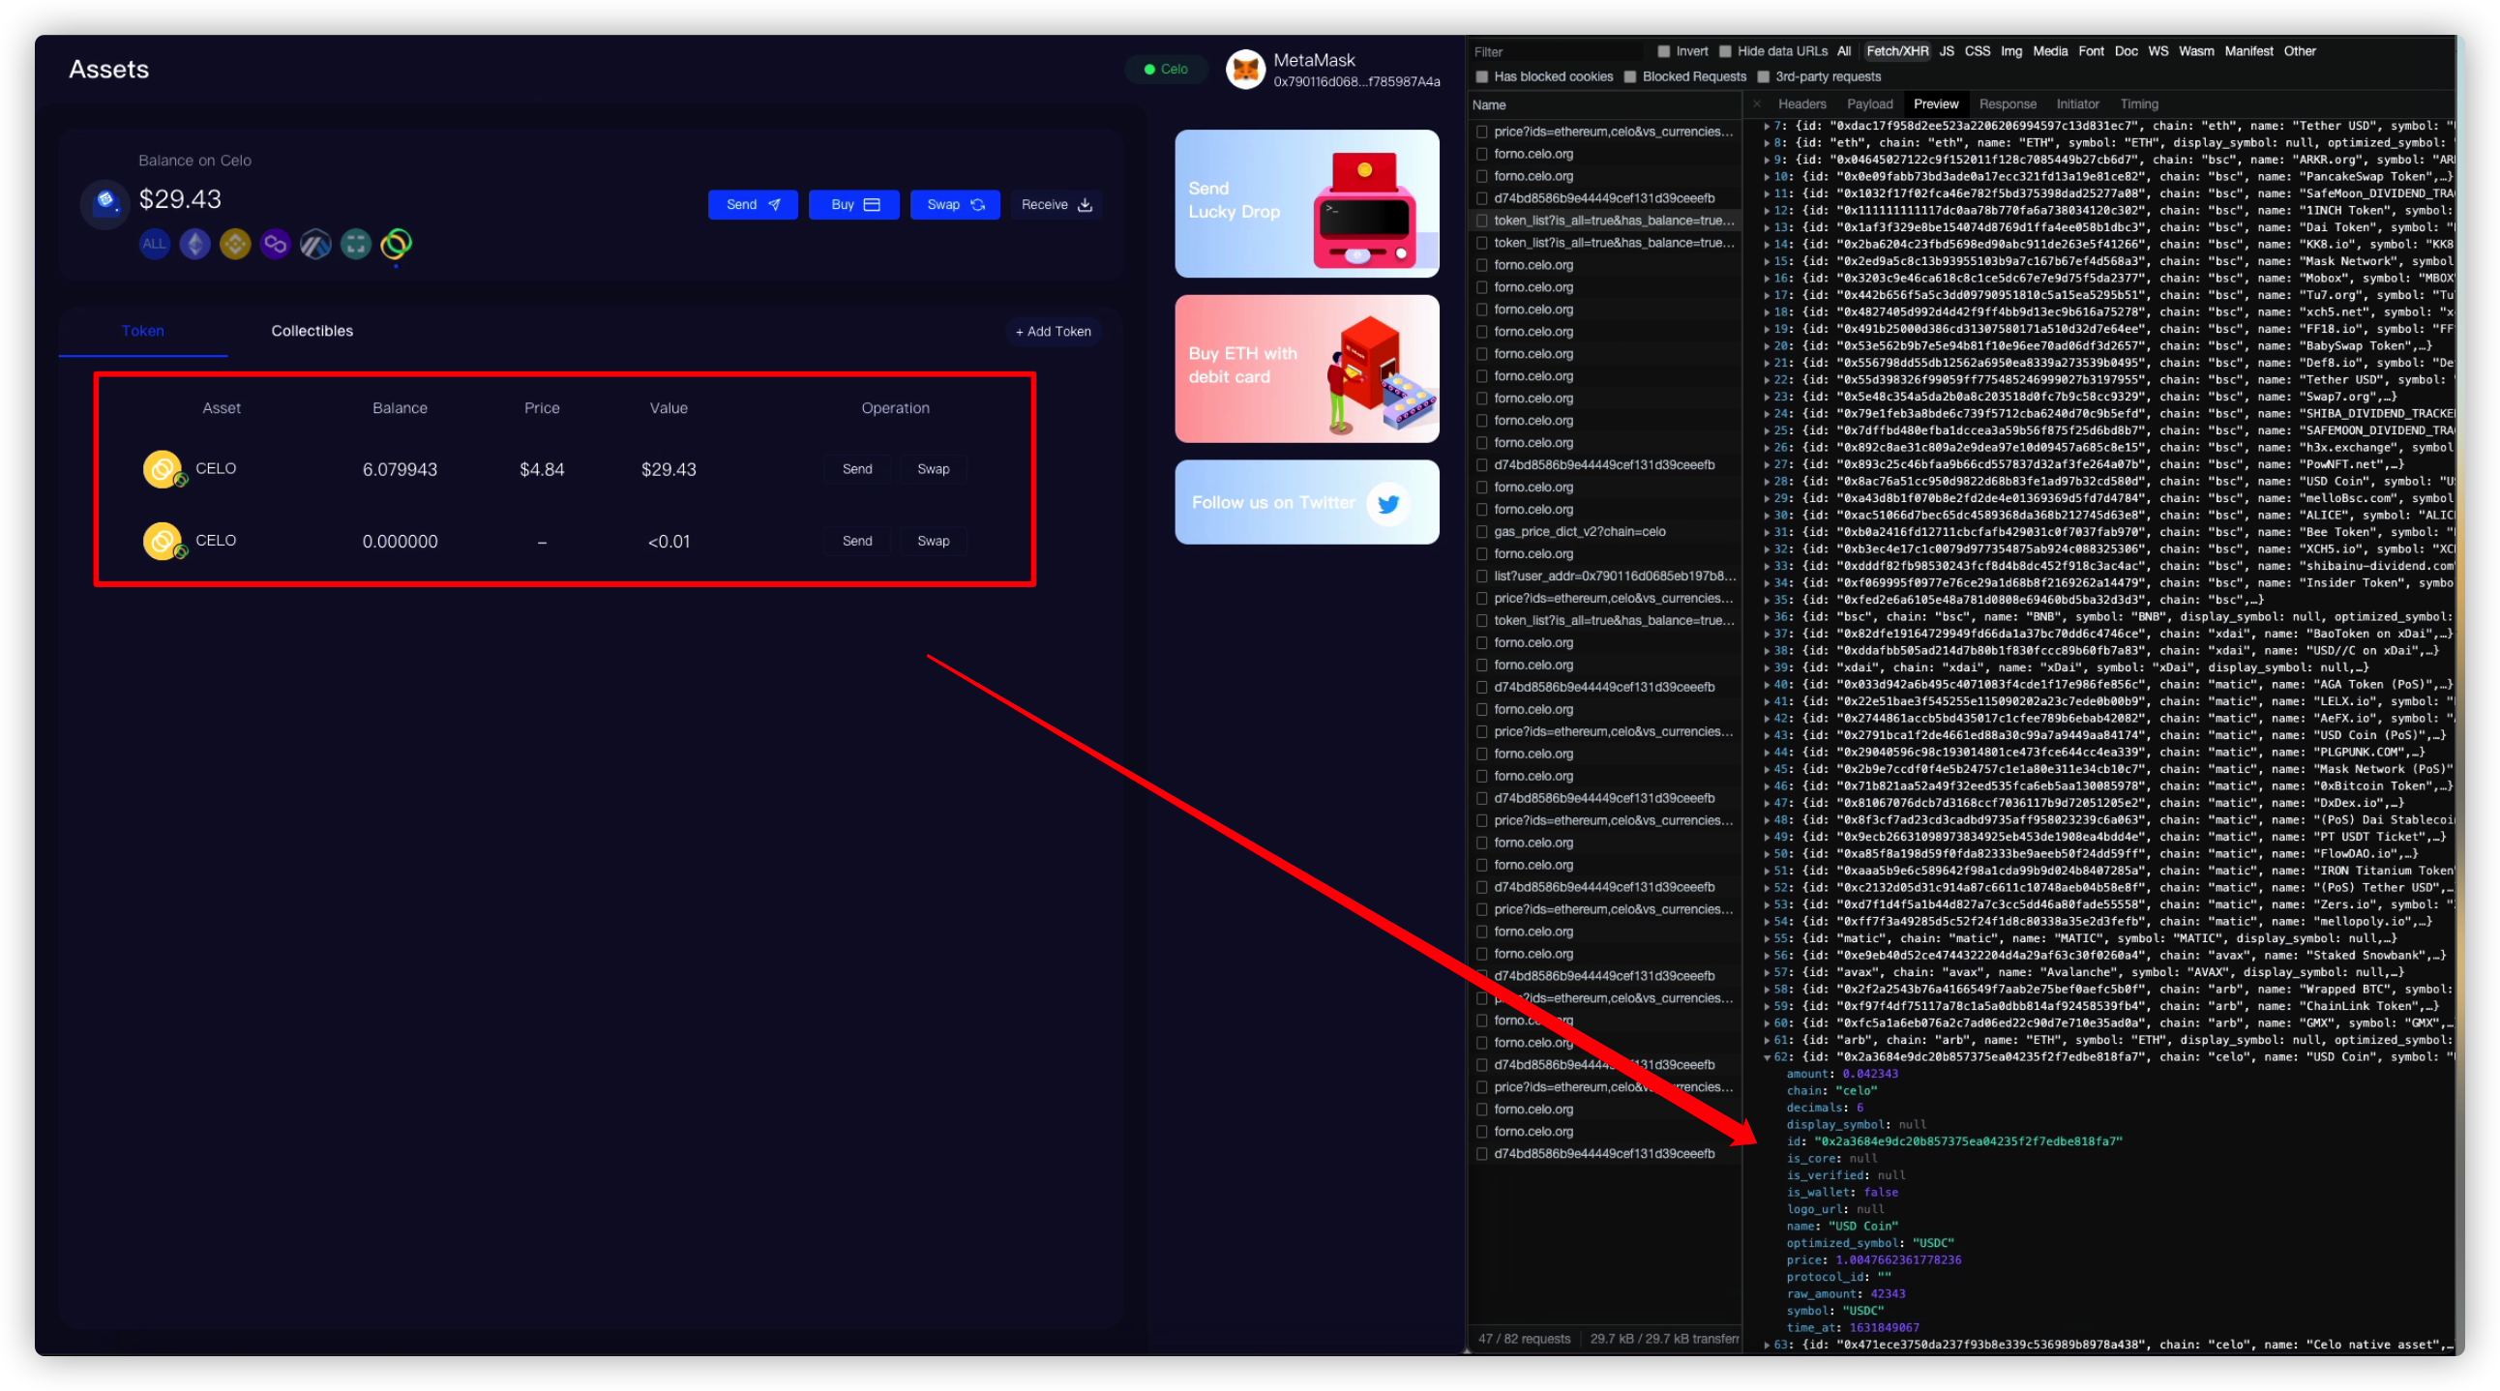The image size is (2500, 1391).
Task: Click the blue Swap button
Action: coord(954,205)
